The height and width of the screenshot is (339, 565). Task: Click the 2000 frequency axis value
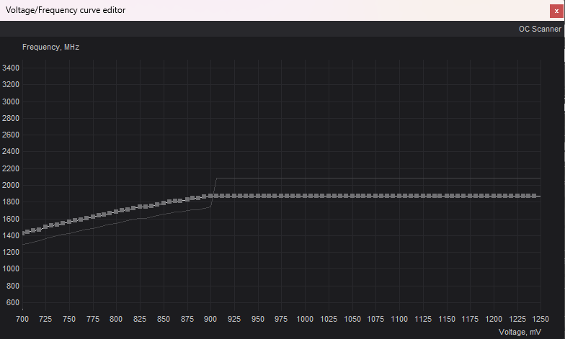point(11,186)
